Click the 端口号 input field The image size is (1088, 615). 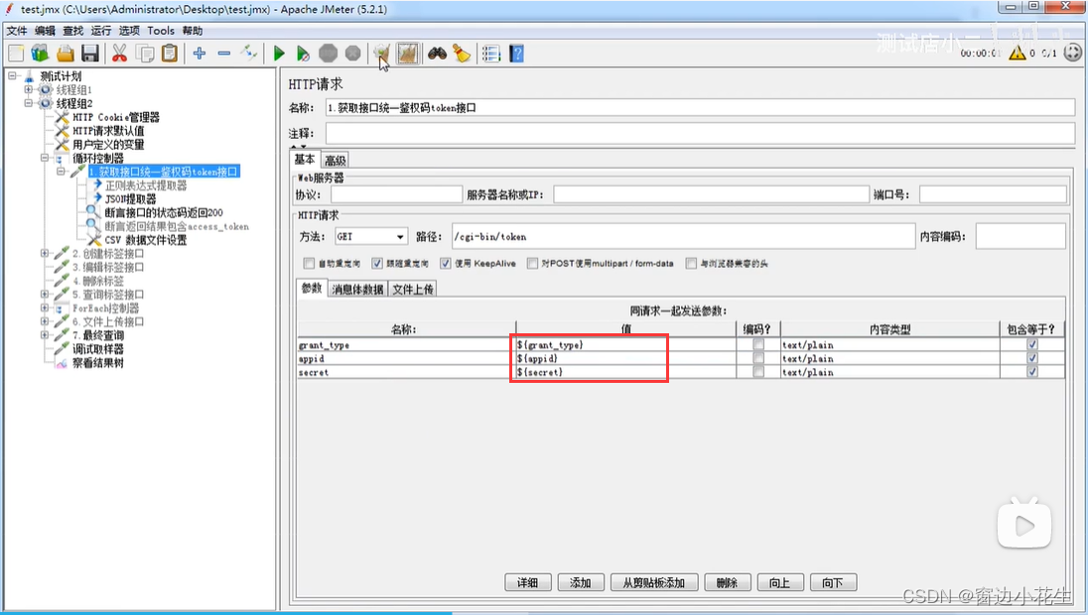click(993, 194)
